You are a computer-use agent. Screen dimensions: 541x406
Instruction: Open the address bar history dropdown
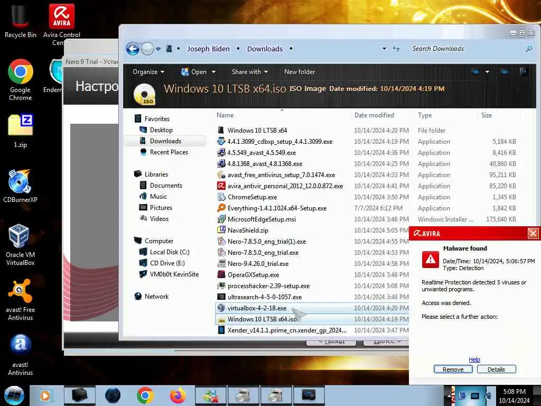[384, 49]
